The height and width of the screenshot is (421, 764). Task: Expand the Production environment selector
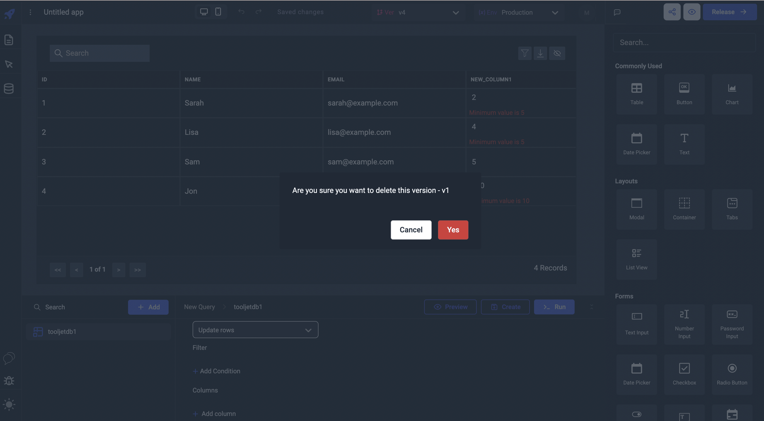click(555, 13)
